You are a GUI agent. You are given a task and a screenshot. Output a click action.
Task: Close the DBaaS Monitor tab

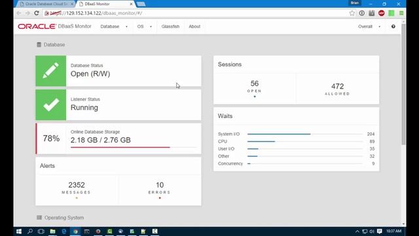131,4
